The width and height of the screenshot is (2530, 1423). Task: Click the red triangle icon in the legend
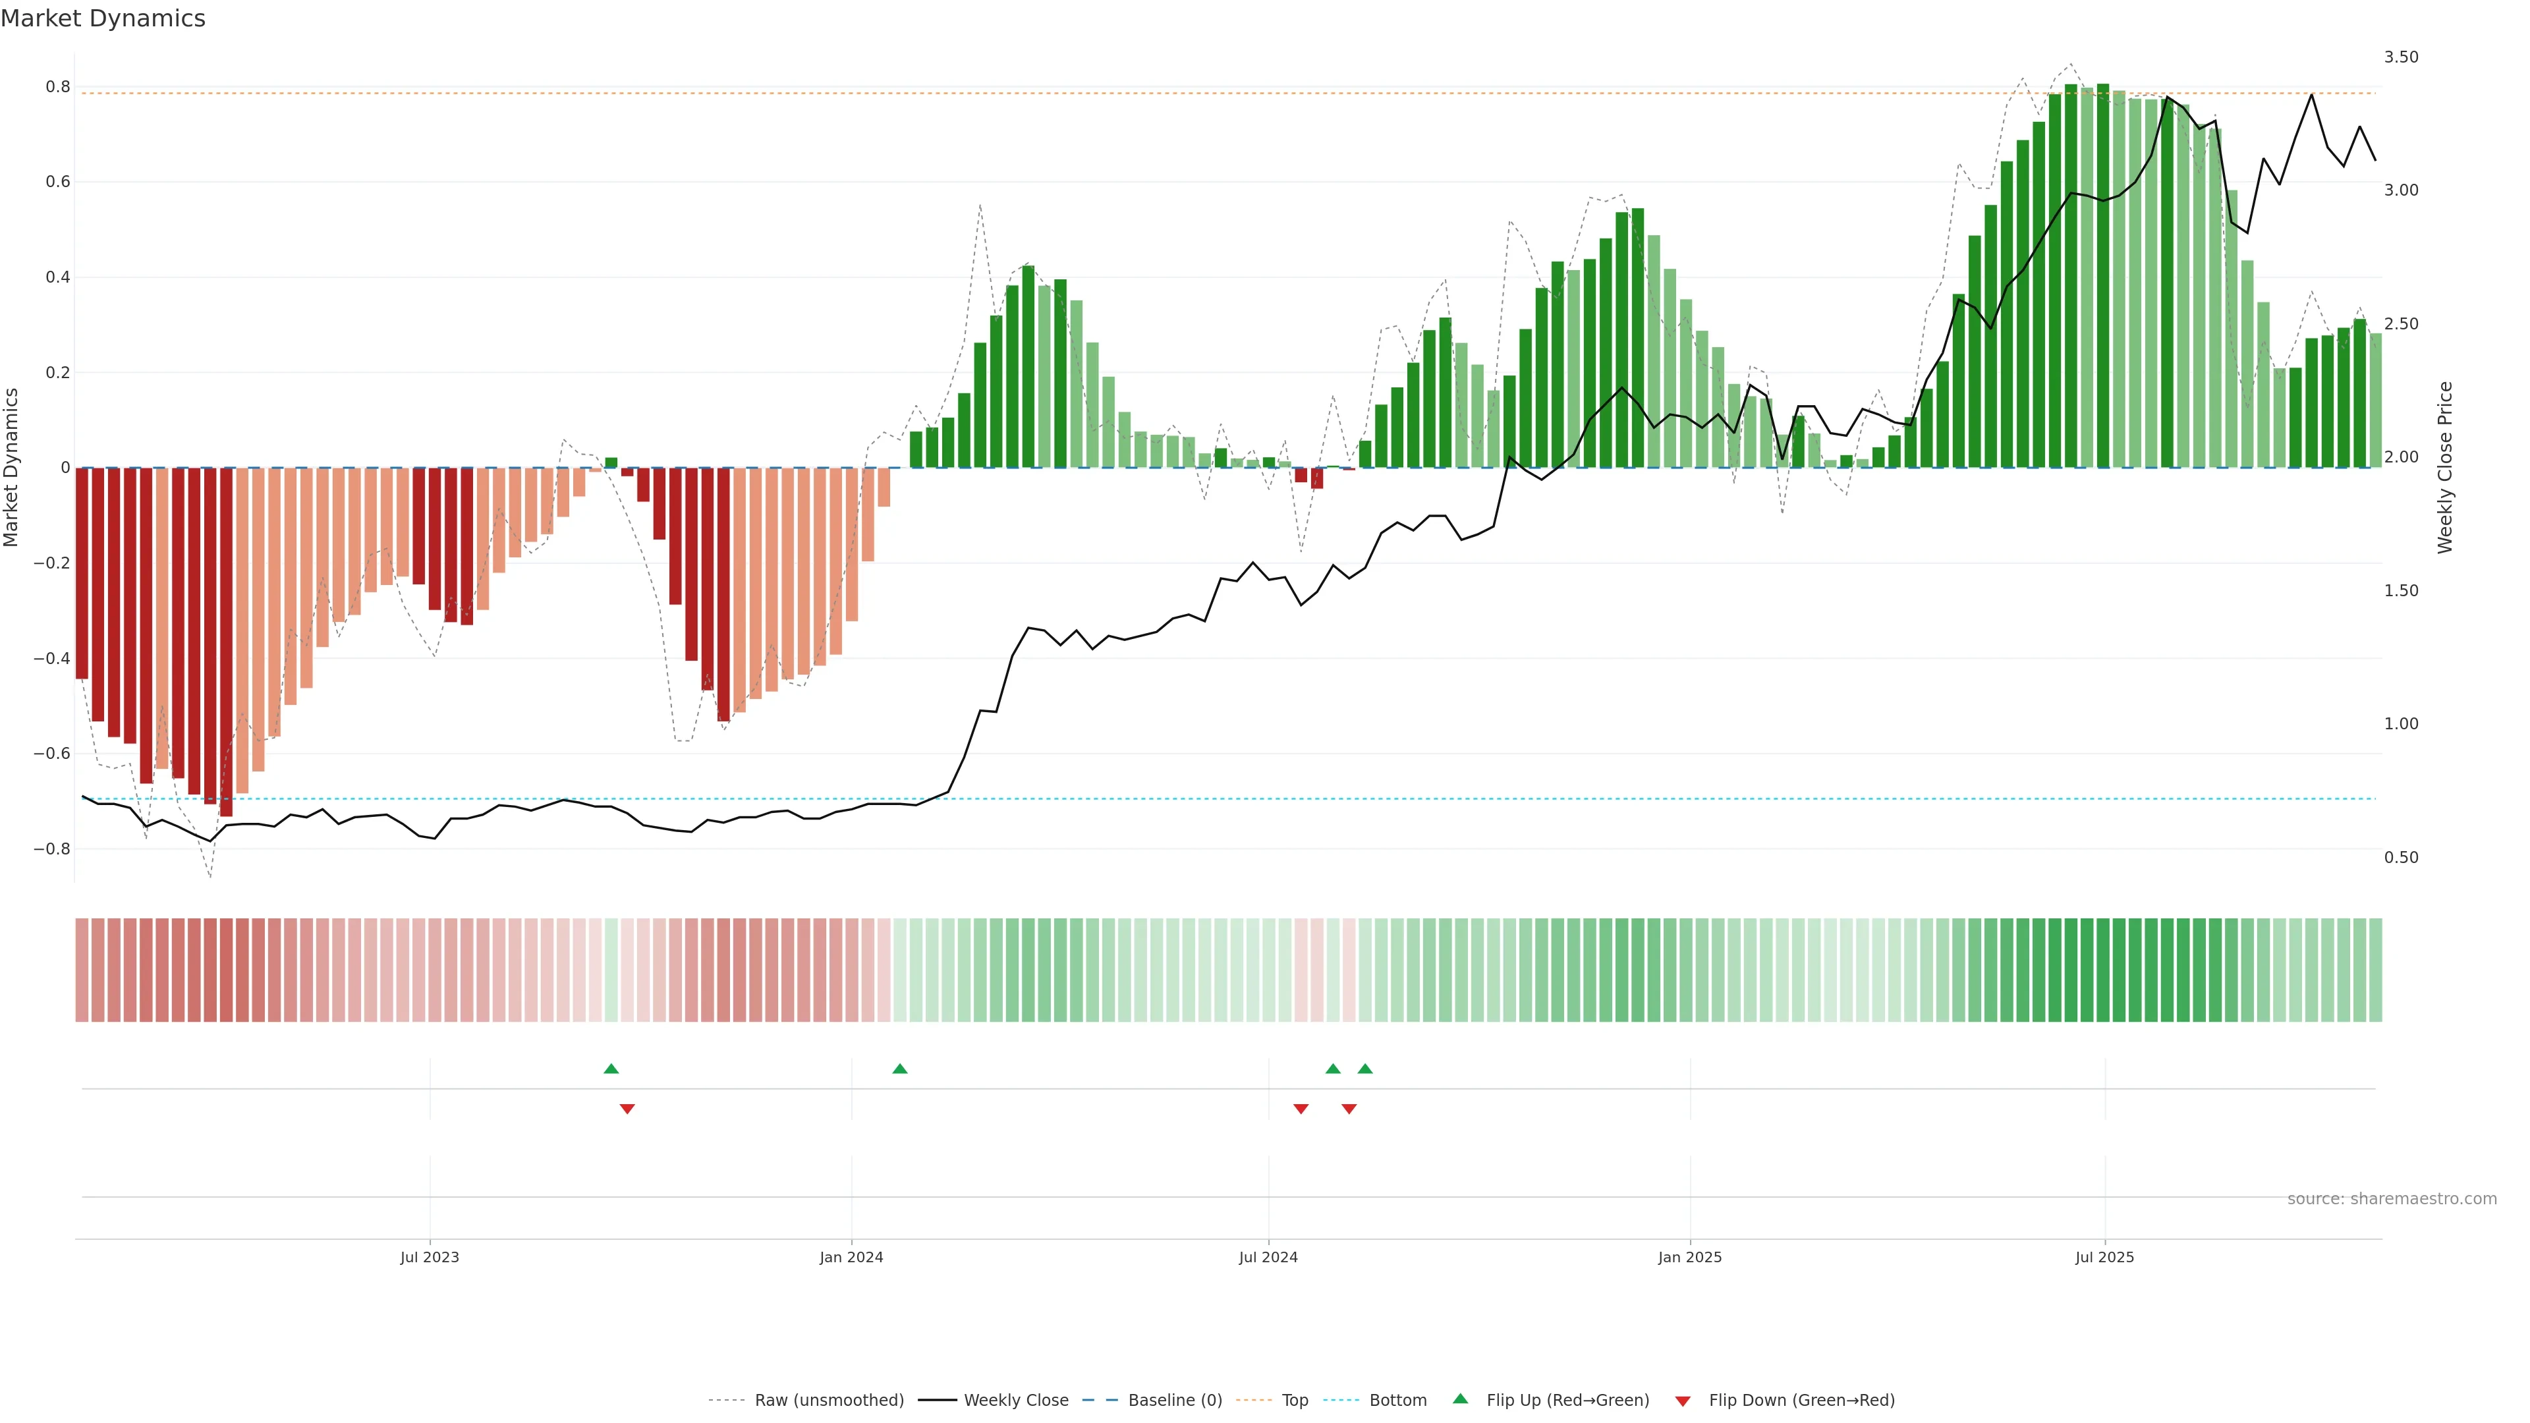(x=1683, y=1401)
